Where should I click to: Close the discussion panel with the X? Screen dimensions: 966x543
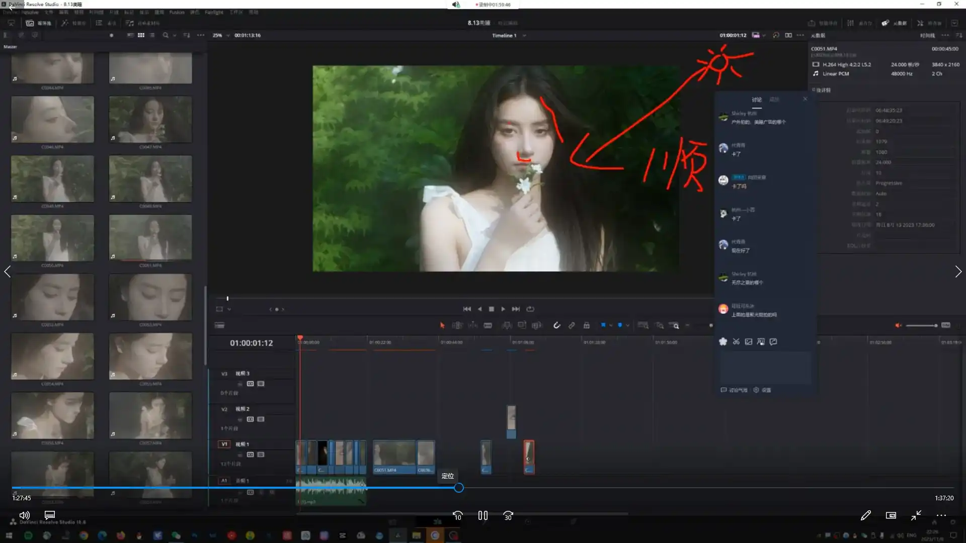tap(804, 99)
